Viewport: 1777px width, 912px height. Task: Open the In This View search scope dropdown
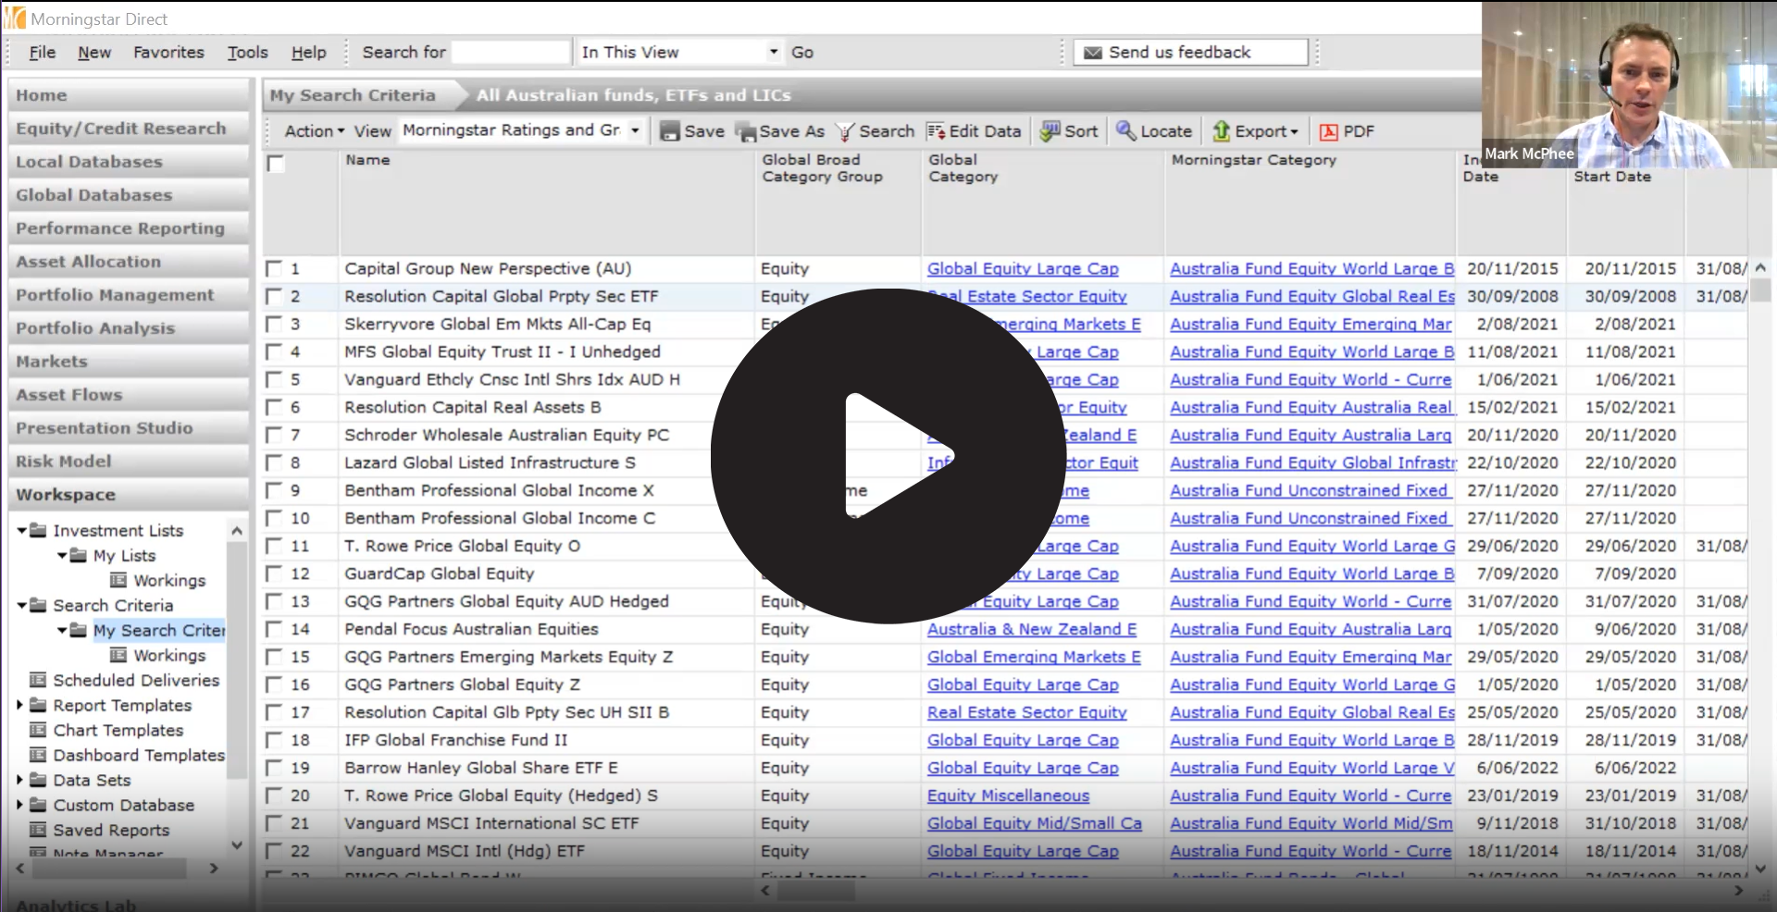coord(680,53)
